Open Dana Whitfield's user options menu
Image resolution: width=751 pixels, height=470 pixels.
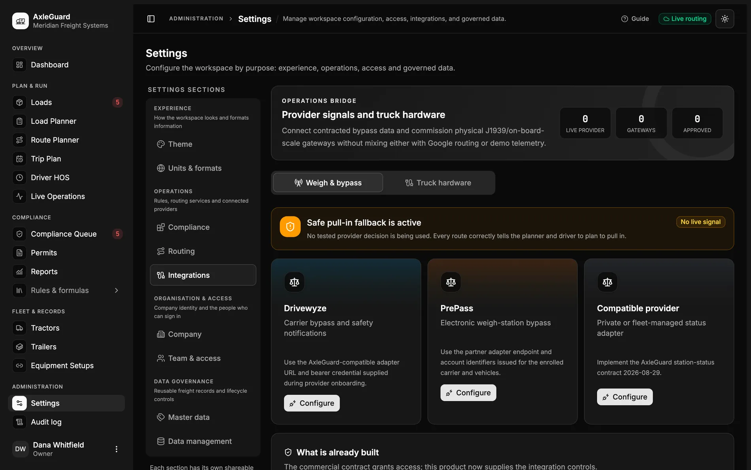116,449
